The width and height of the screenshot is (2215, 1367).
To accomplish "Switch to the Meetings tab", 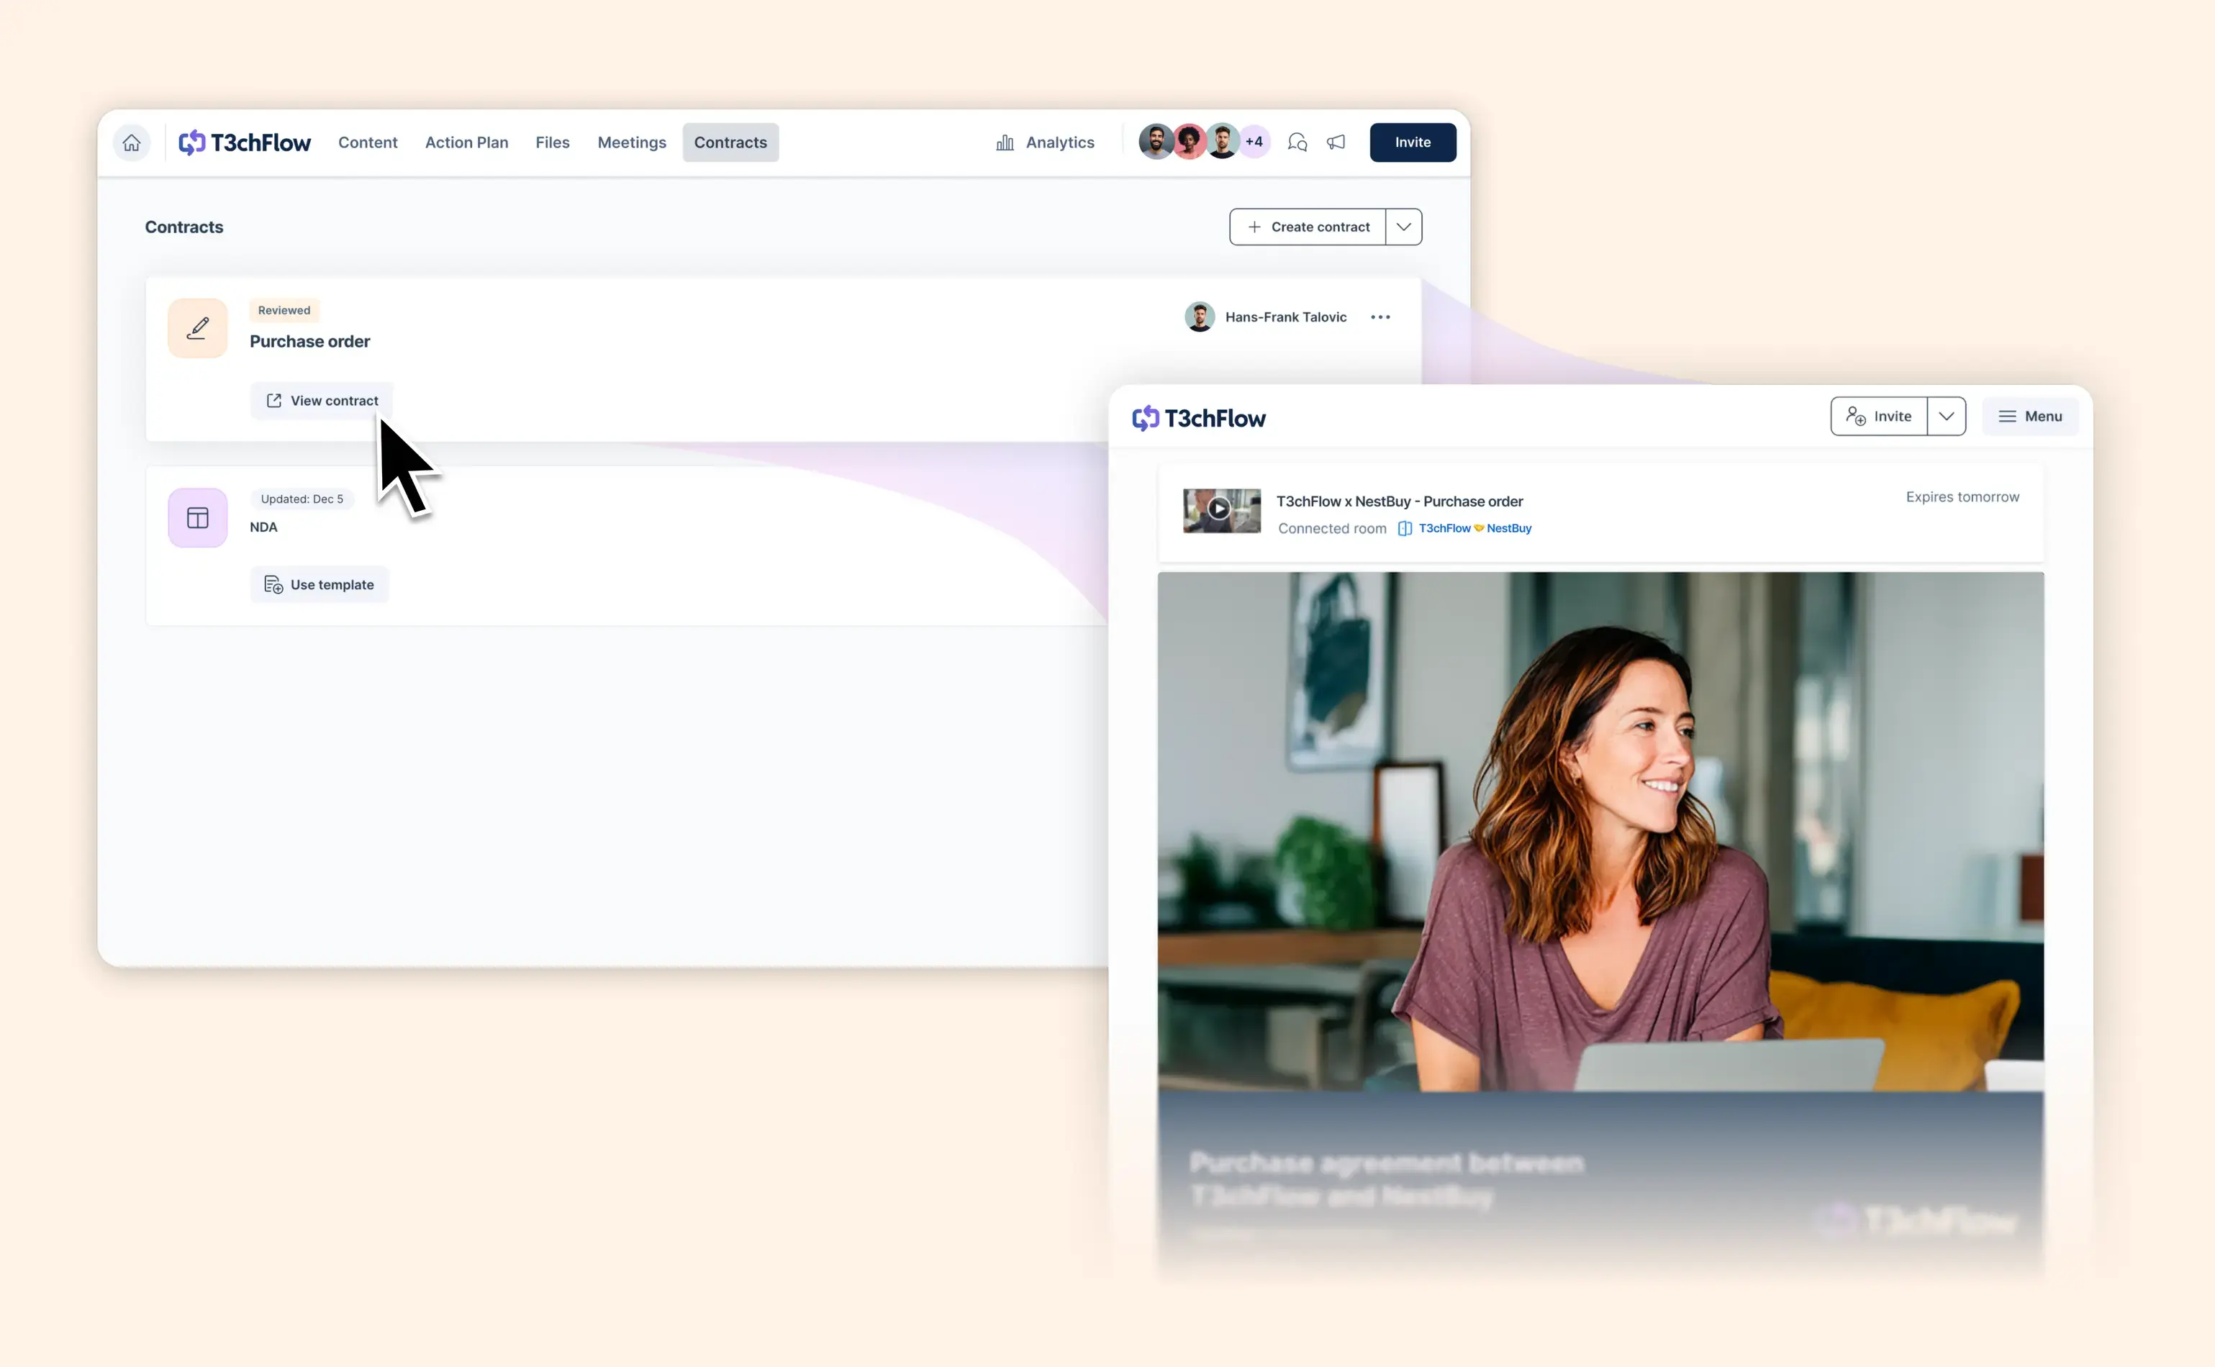I will [x=631, y=143].
